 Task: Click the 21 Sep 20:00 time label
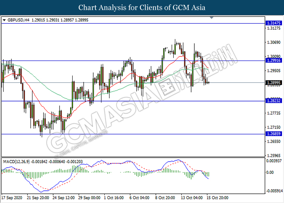pyautogui.click(x=38, y=198)
